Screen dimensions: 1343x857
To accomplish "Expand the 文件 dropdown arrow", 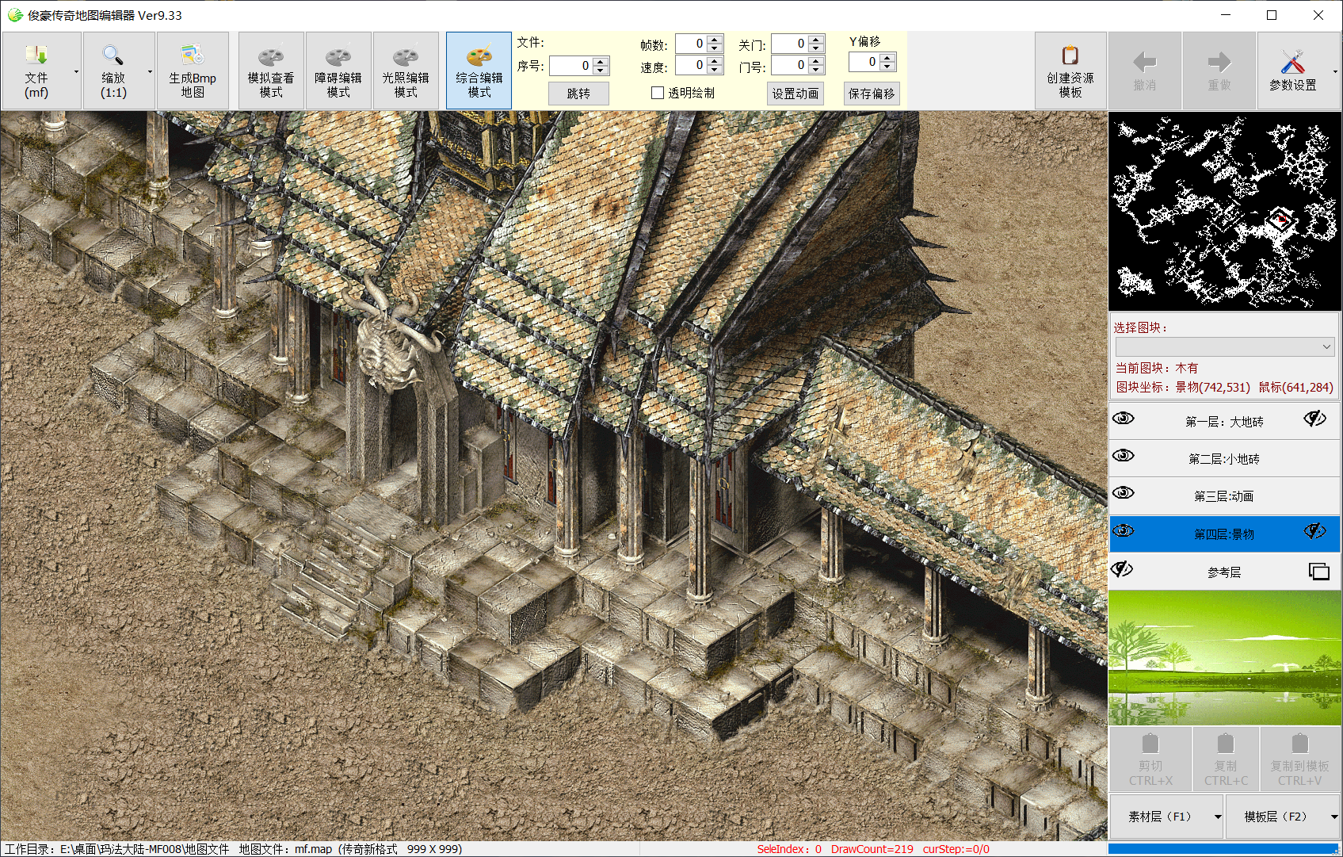I will point(76,71).
